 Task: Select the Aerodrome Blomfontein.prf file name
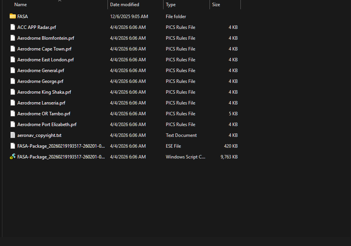click(x=46, y=38)
